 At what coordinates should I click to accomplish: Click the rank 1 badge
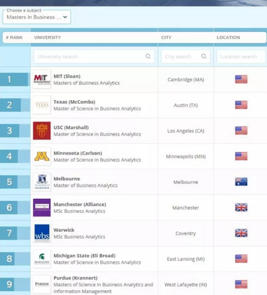(x=14, y=80)
